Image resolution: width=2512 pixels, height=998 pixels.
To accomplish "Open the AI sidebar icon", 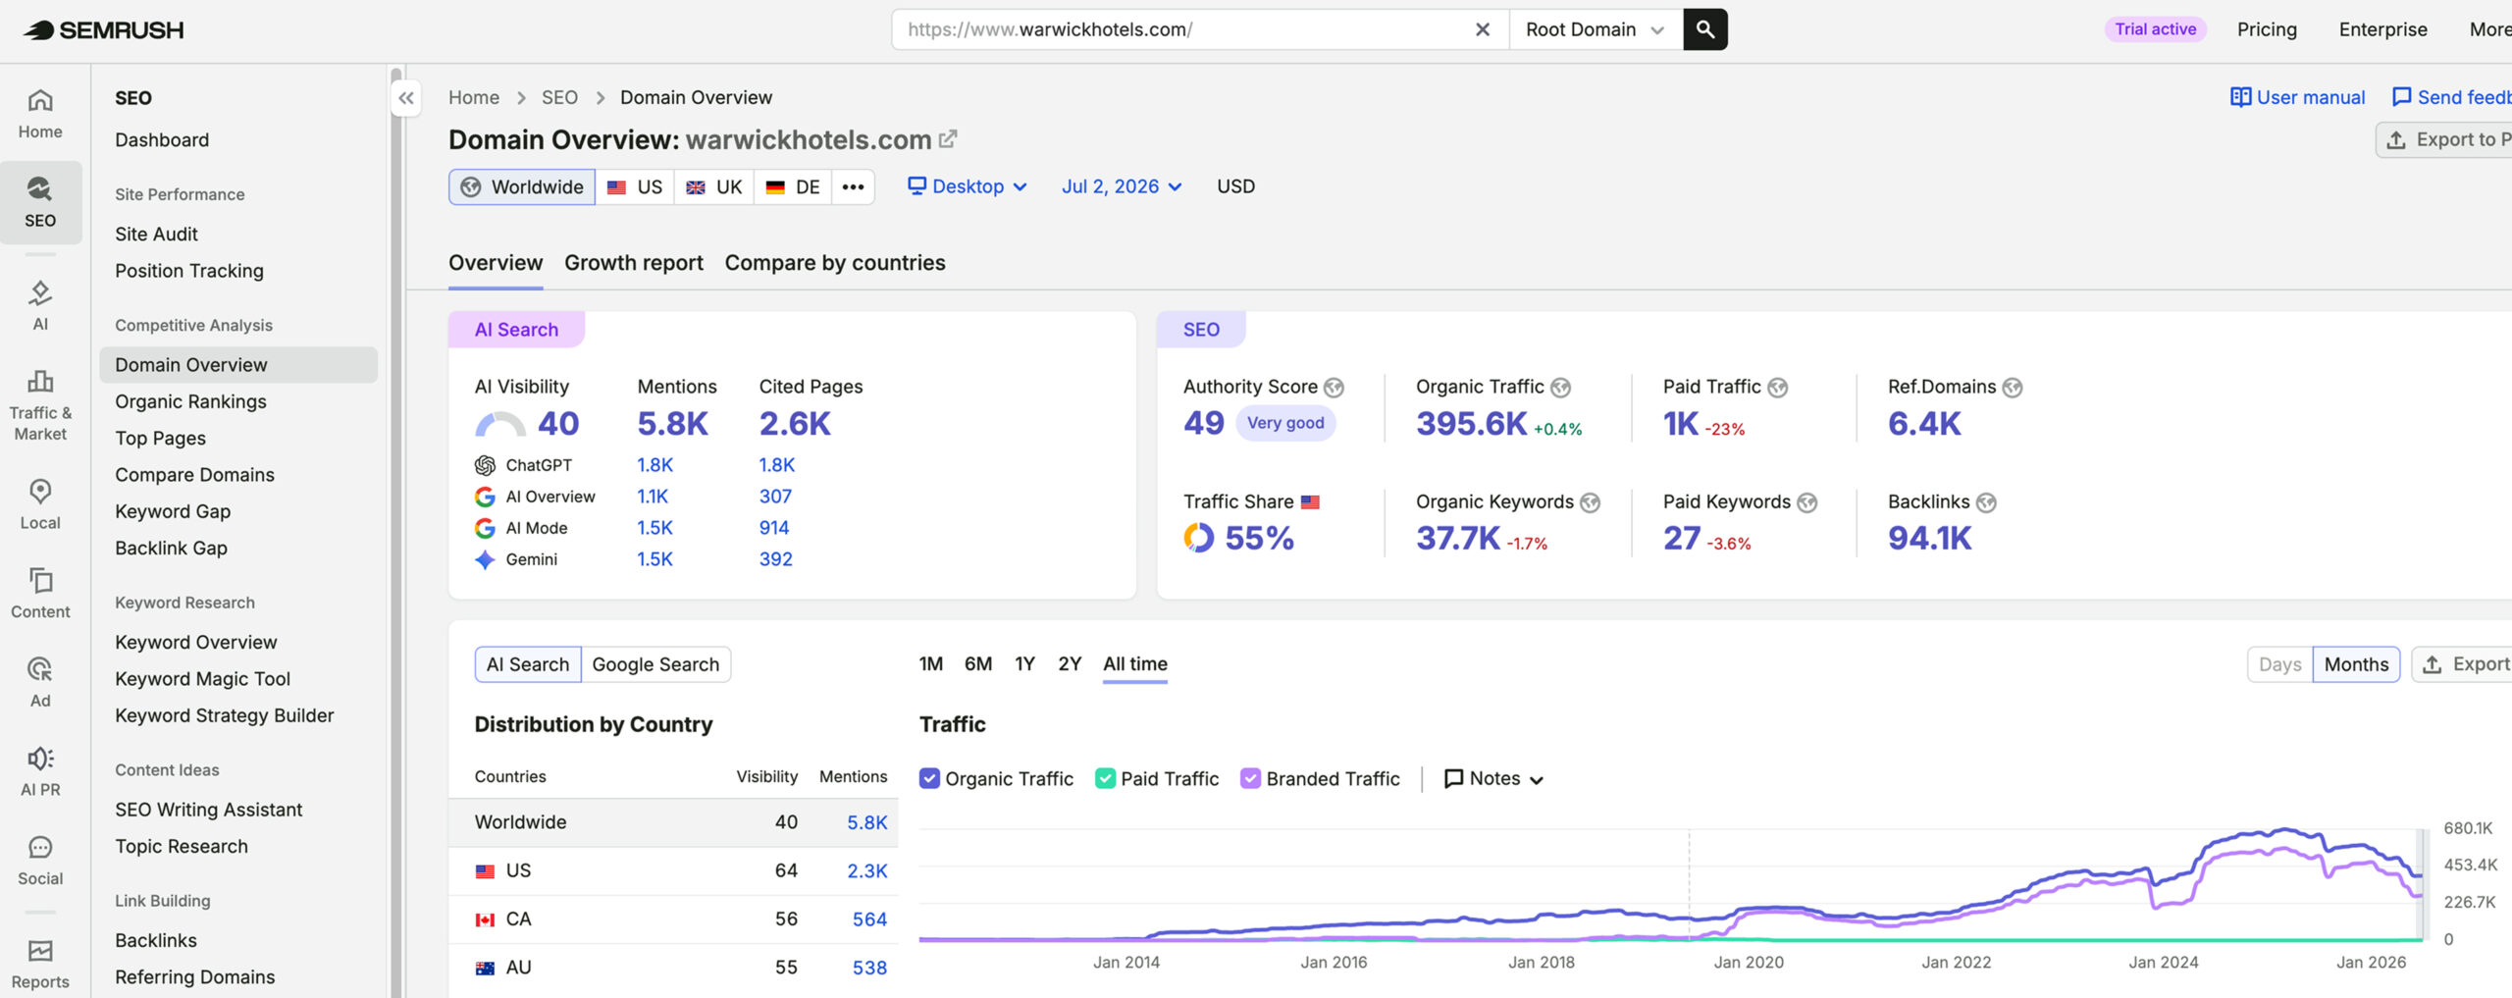I will (40, 305).
